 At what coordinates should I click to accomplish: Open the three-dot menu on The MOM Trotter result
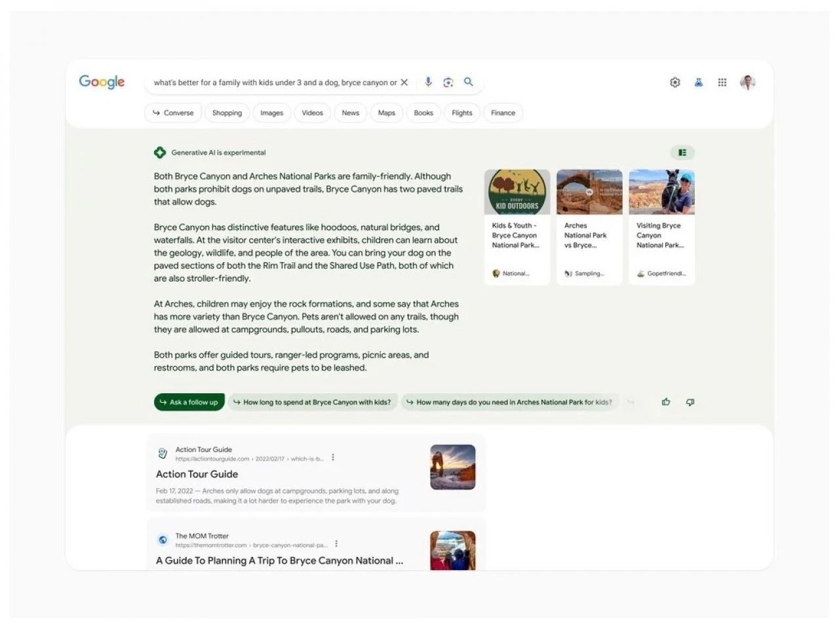[336, 543]
